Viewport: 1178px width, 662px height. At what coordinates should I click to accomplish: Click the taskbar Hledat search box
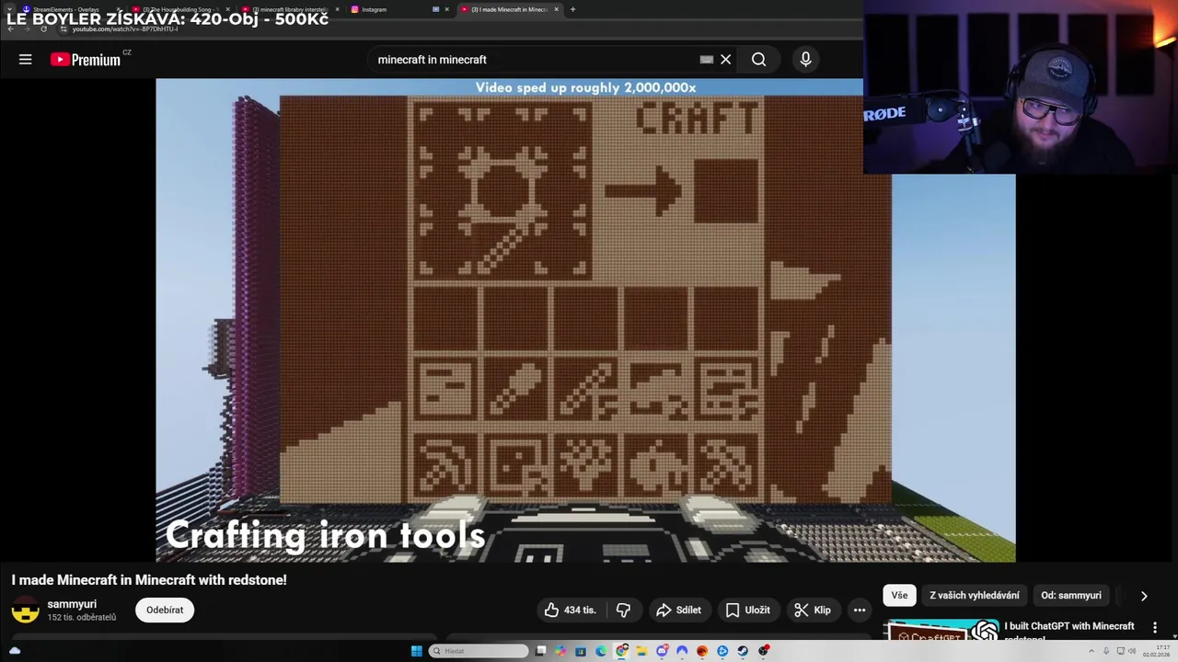pyautogui.click(x=479, y=651)
